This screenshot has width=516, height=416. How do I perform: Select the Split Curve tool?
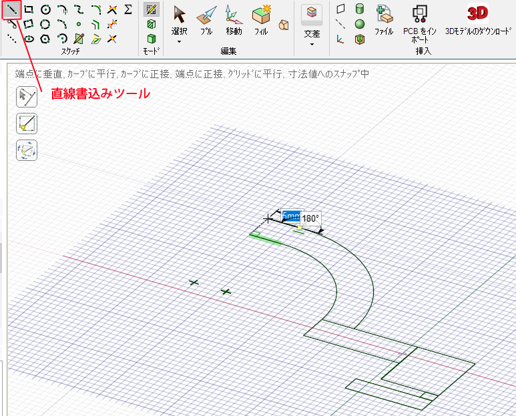pos(112,39)
